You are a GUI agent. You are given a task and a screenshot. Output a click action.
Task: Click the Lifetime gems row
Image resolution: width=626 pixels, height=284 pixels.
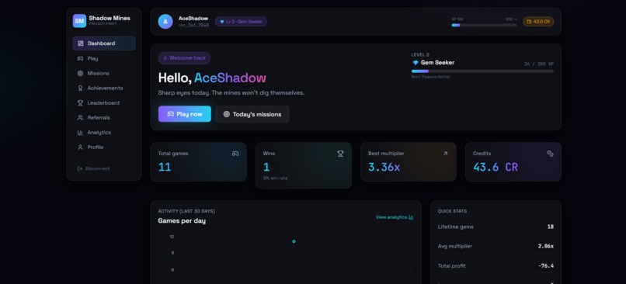tap(496, 227)
